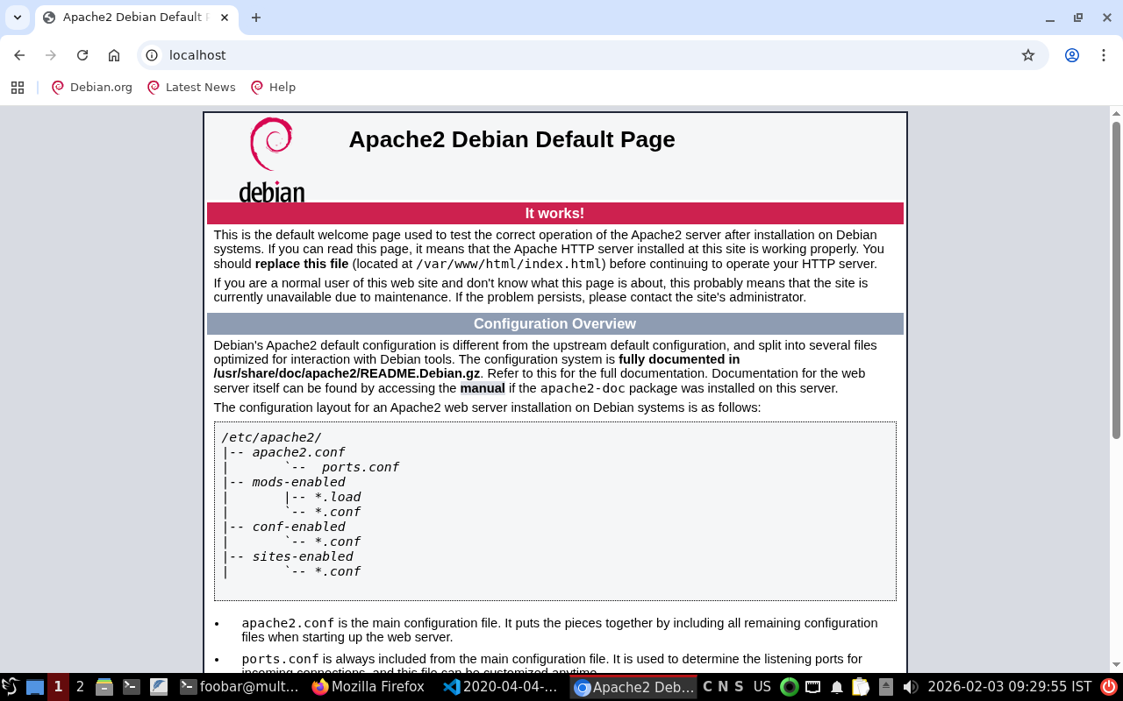Reload the localhost page
The height and width of the screenshot is (701, 1123).
point(82,55)
